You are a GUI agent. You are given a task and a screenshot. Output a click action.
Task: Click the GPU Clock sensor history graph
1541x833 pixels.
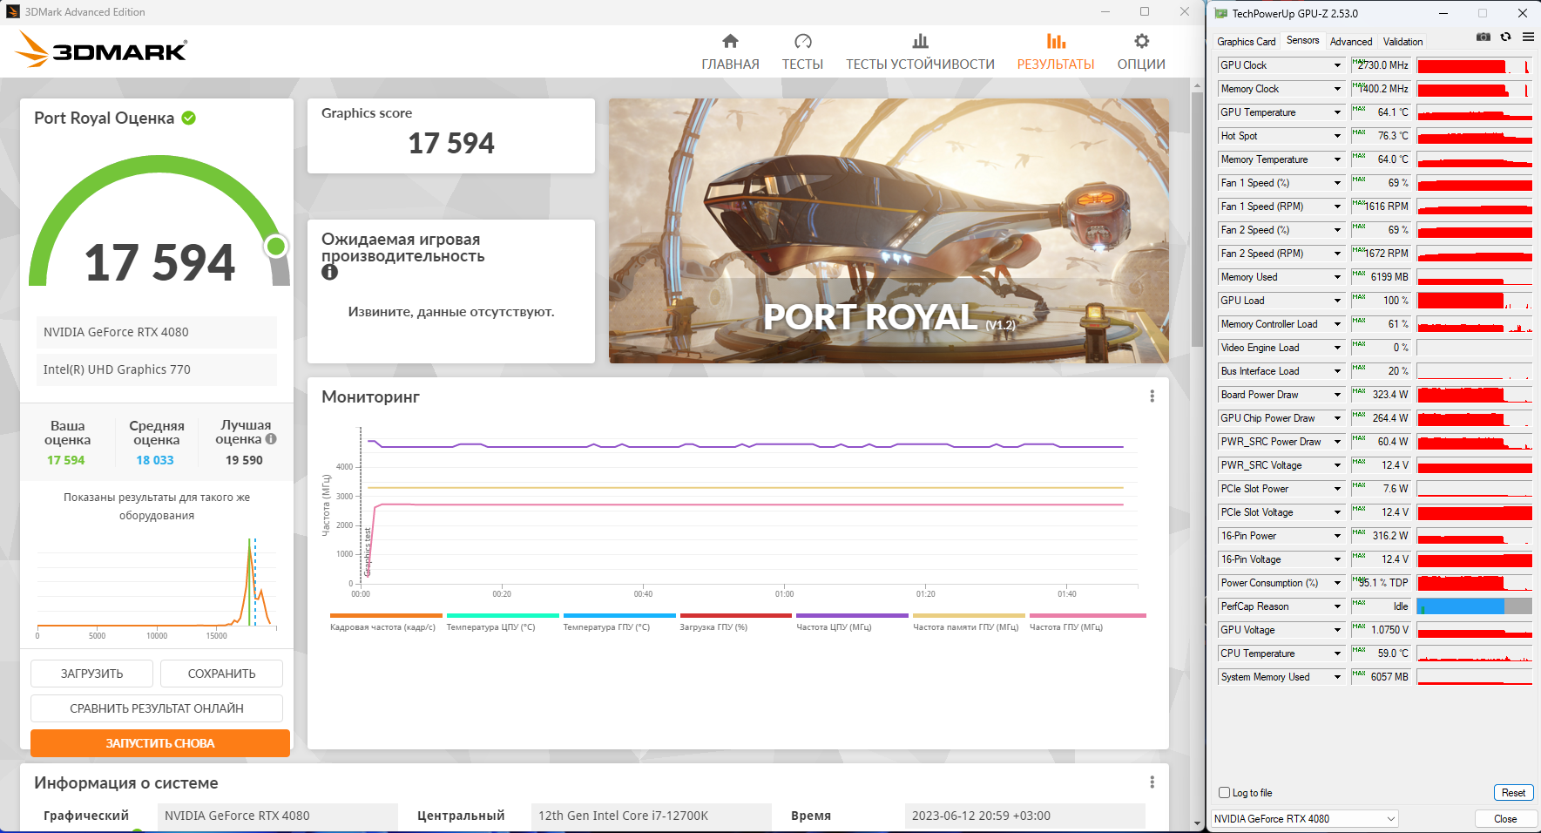point(1474,65)
